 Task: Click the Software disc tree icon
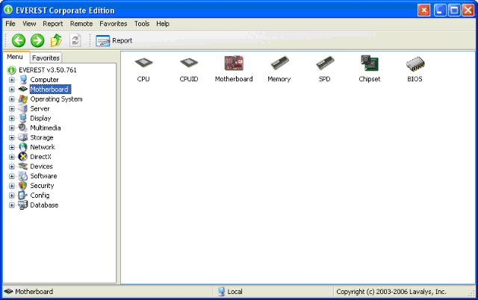(x=23, y=176)
